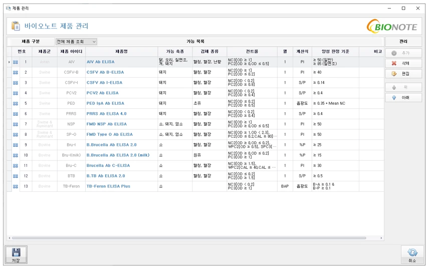Click the '≥ 0.35 + Mean NC' criteria cell
The image size is (429, 268).
335,104
